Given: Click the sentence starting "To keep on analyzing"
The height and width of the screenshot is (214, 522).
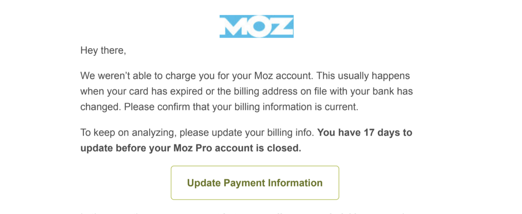Looking at the screenshot, I should click(x=197, y=133).
